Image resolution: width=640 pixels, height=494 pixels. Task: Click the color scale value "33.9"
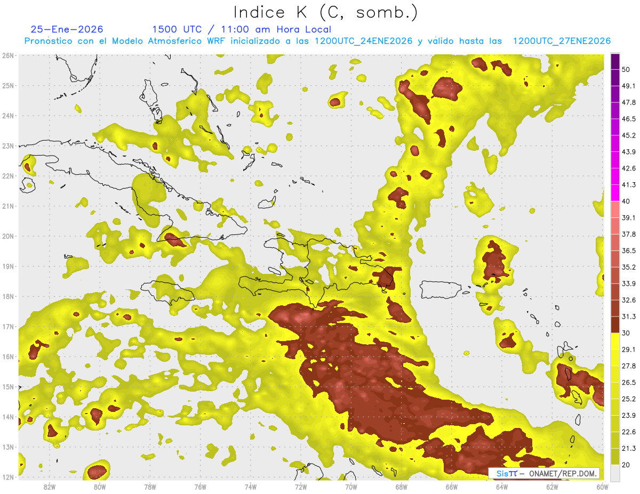tap(628, 284)
